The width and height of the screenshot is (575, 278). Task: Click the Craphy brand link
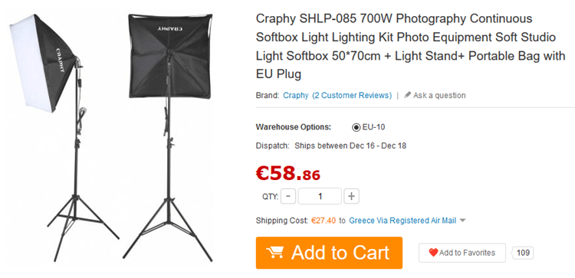(296, 95)
